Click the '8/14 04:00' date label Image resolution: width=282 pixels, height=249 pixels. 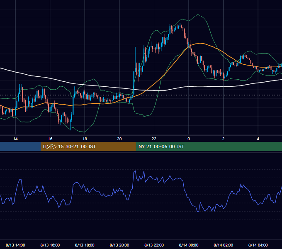(258, 245)
